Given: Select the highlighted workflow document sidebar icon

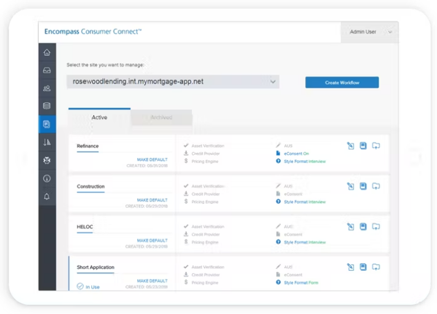Looking at the screenshot, I should [47, 124].
